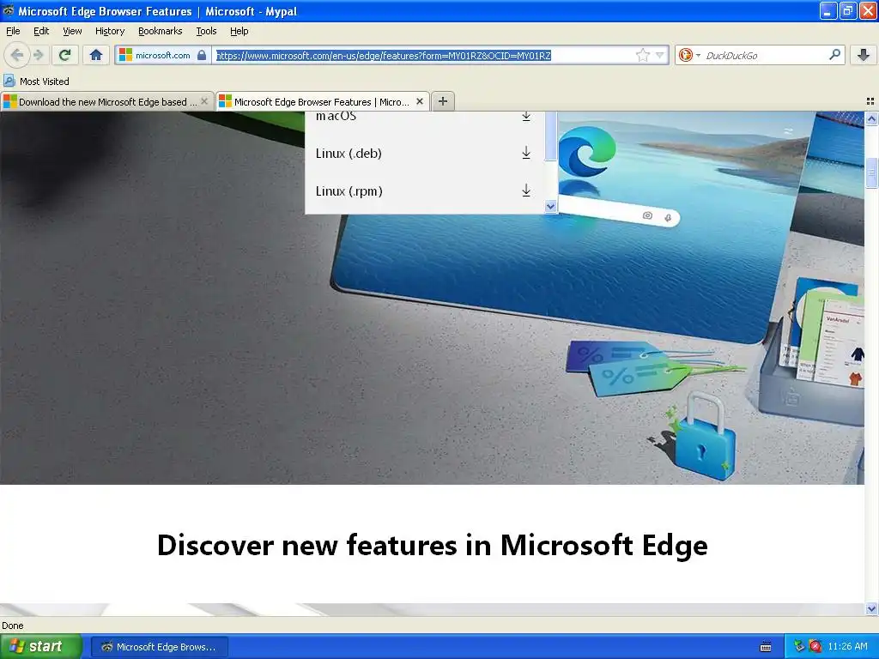Click the page scrollbar up arrow
The width and height of the screenshot is (879, 659).
(x=871, y=118)
